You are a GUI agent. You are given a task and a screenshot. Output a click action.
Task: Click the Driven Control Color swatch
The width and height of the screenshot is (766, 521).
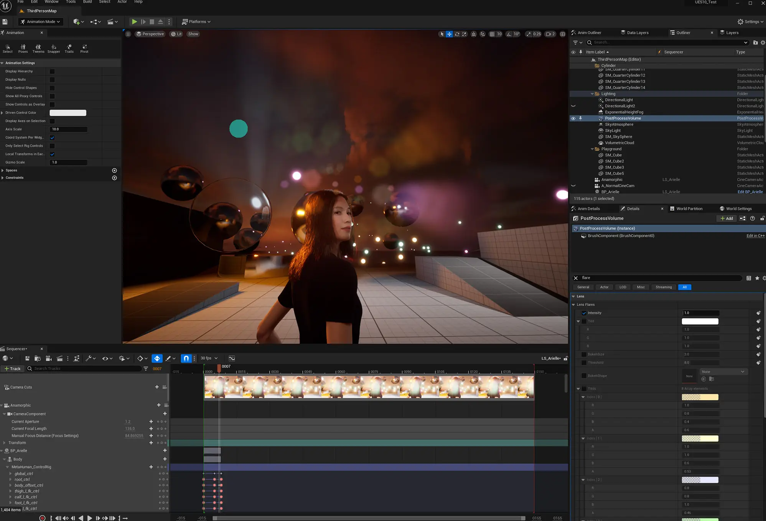68,113
